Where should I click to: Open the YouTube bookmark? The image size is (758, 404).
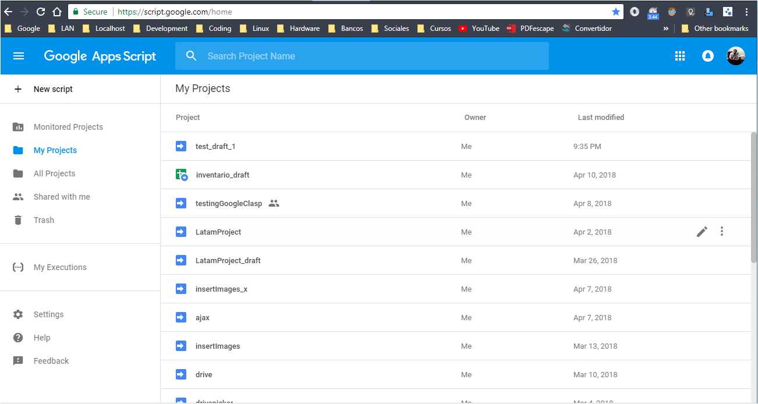(479, 28)
